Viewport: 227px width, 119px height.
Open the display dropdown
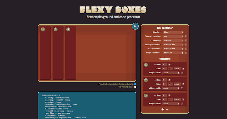[173, 32]
